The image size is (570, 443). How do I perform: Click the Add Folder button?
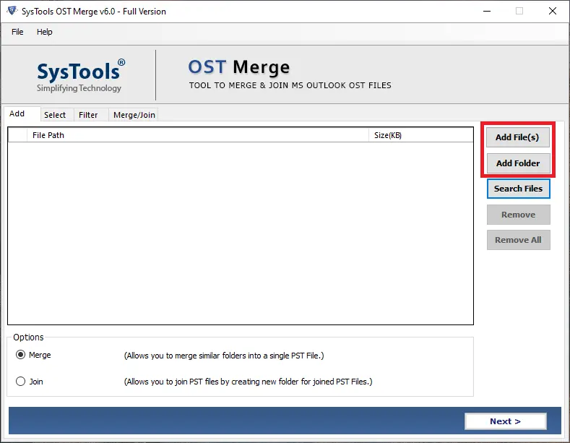coord(518,163)
